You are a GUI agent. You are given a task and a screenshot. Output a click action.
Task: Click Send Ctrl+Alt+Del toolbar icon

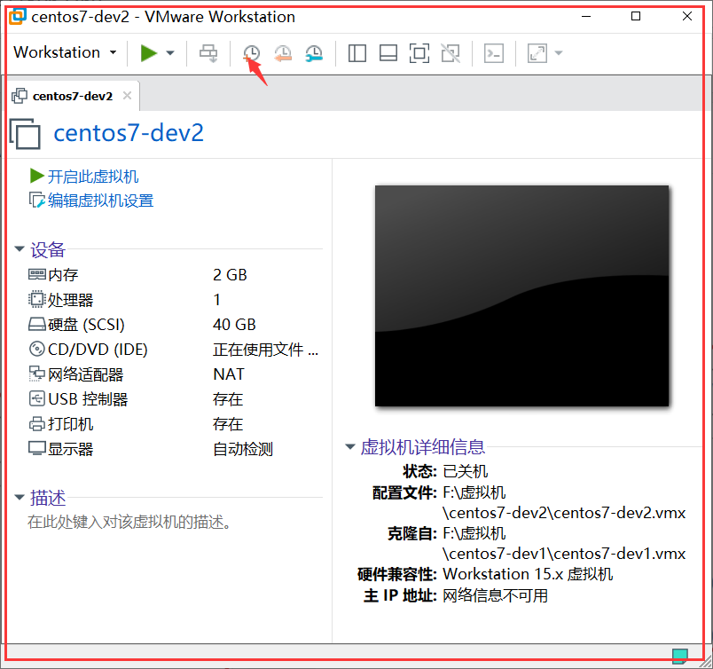click(x=208, y=53)
